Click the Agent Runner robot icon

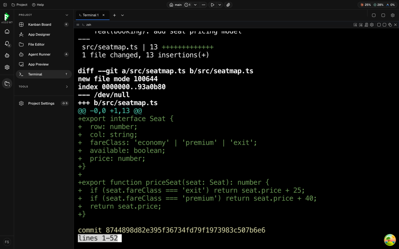pos(21,54)
